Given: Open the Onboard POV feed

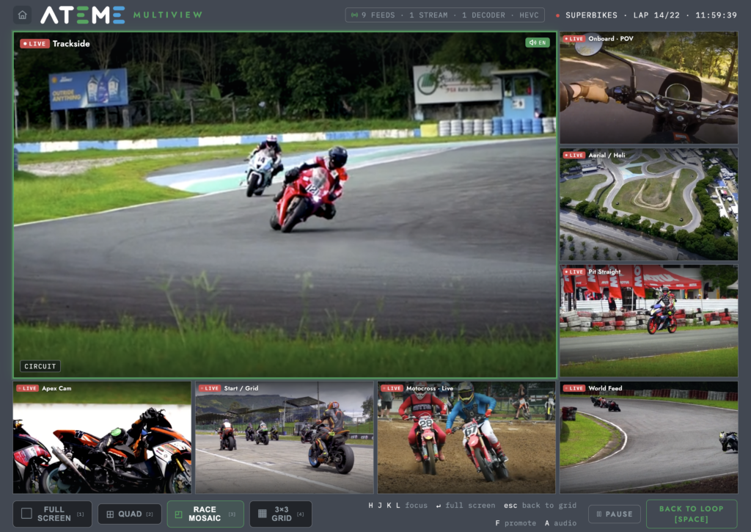Looking at the screenshot, I should [649, 88].
